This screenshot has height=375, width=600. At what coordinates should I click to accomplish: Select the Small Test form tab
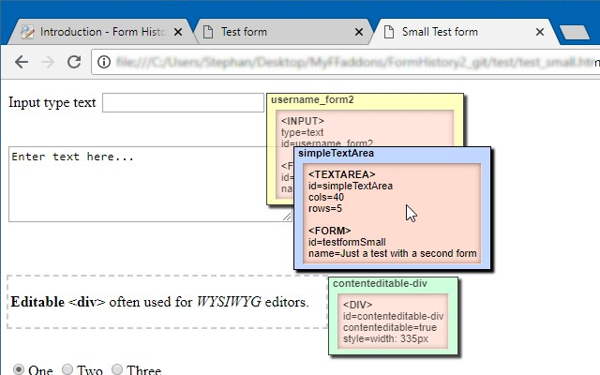pyautogui.click(x=464, y=32)
